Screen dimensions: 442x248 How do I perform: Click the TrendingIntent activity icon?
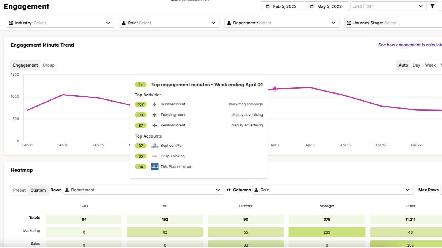coord(155,115)
